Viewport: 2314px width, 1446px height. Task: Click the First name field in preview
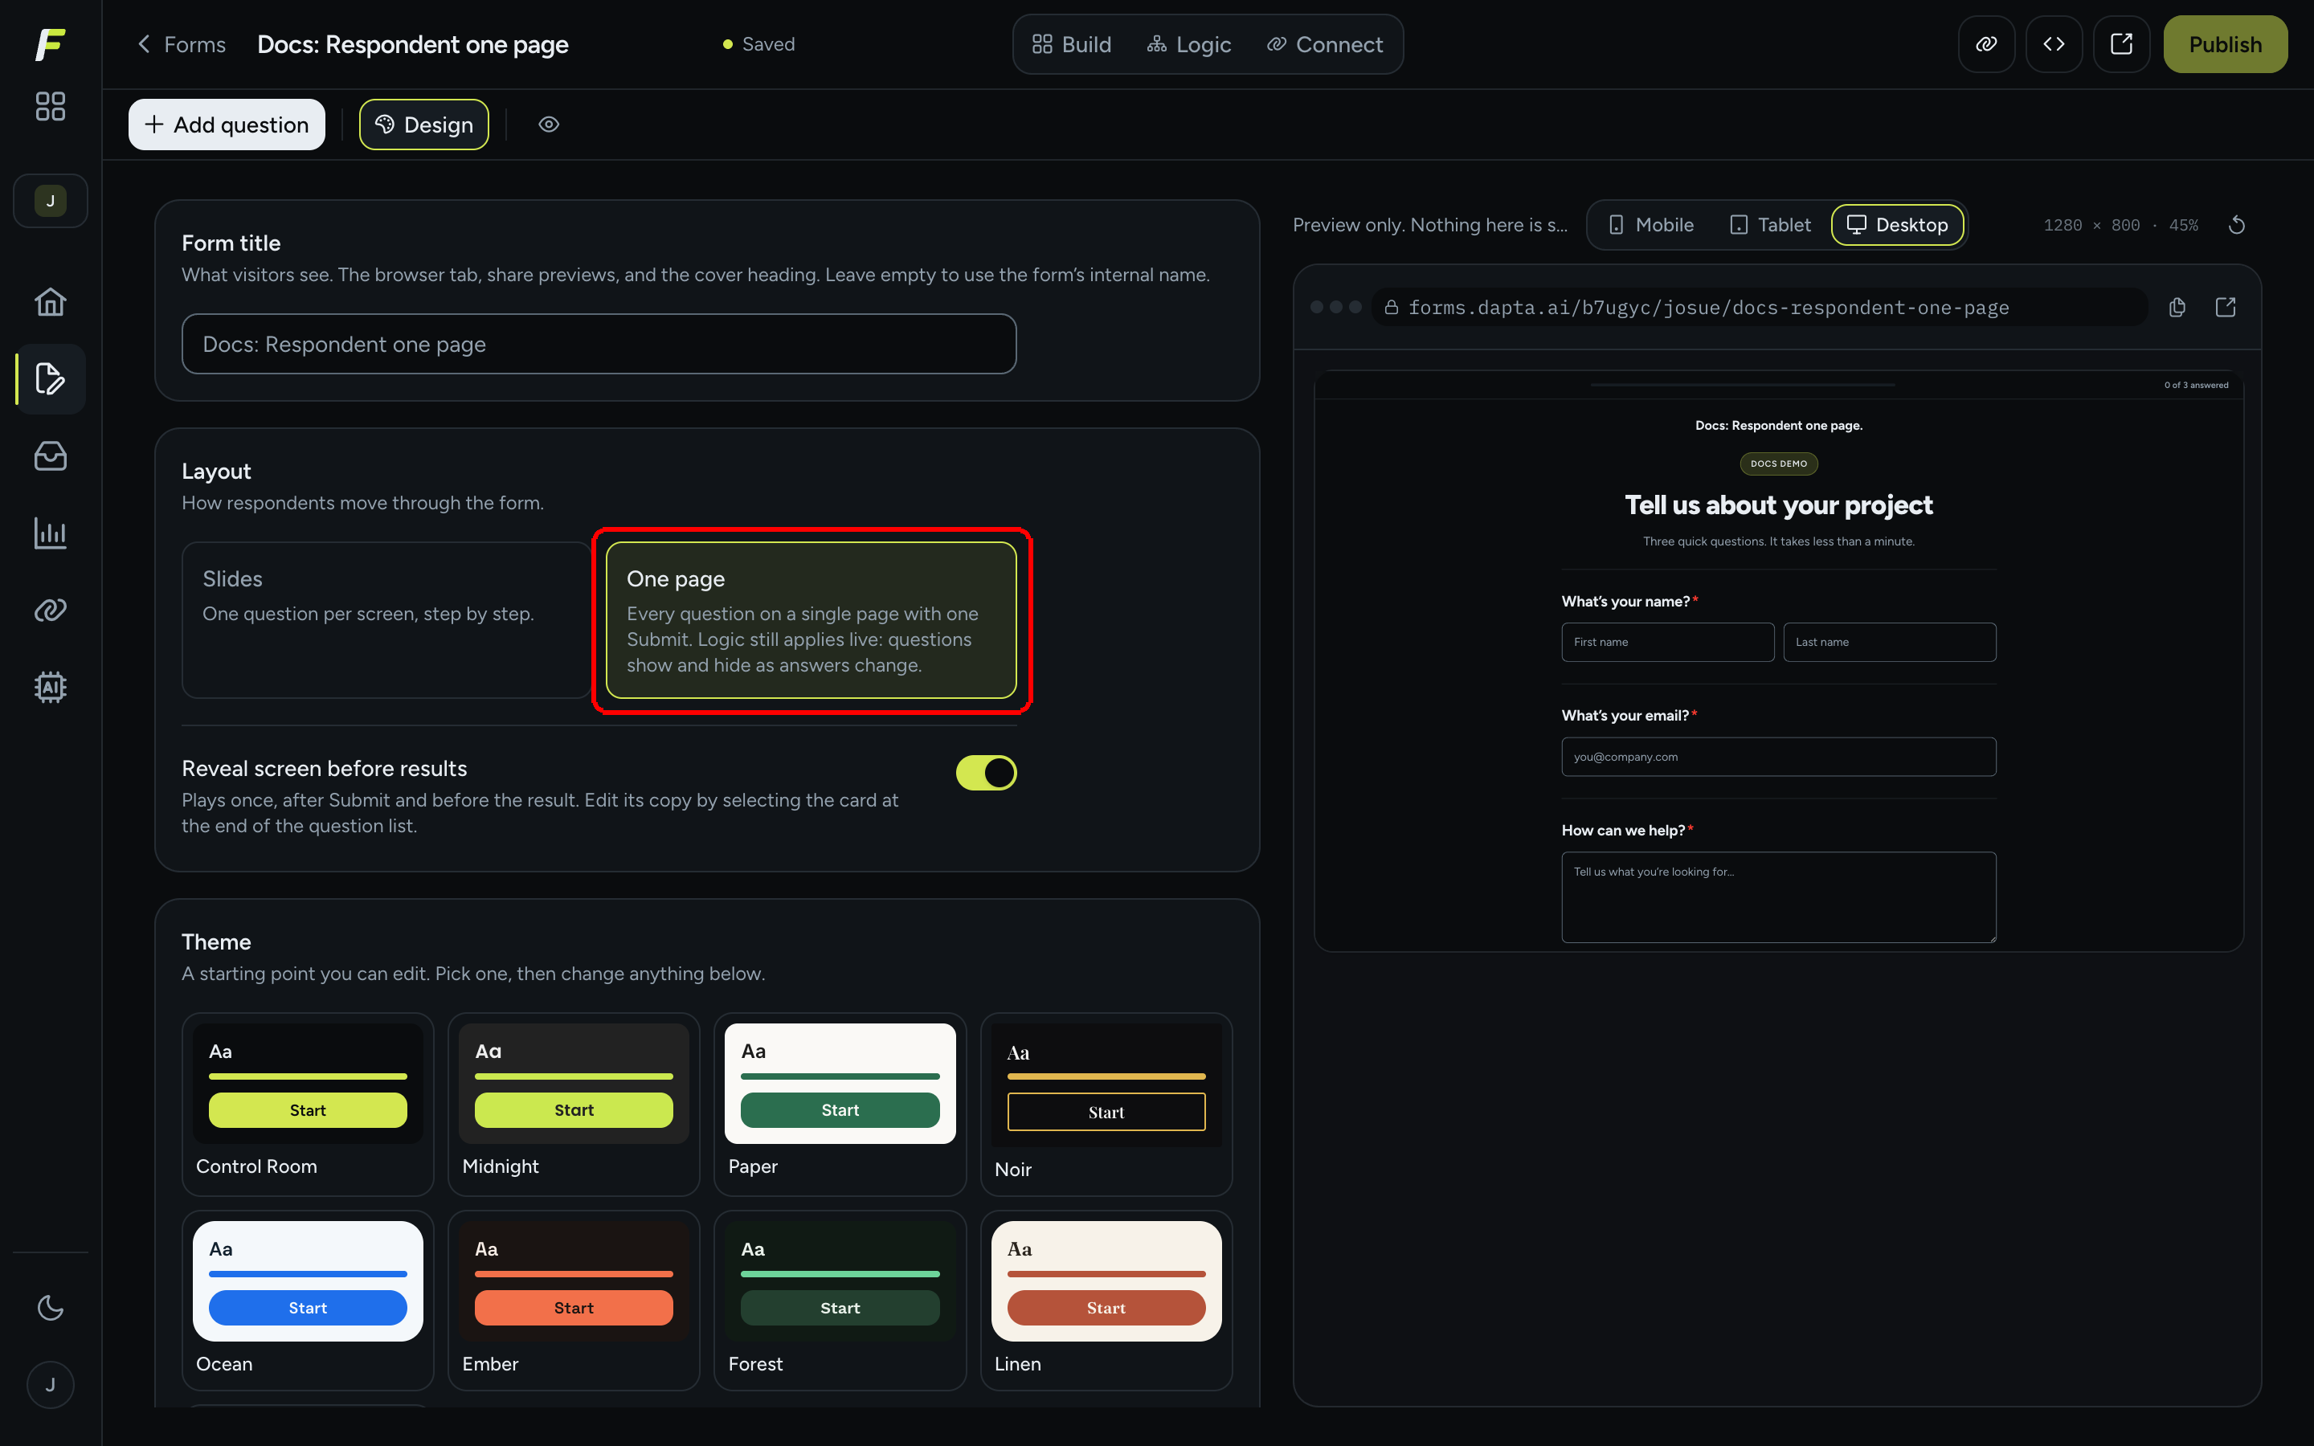(1666, 642)
